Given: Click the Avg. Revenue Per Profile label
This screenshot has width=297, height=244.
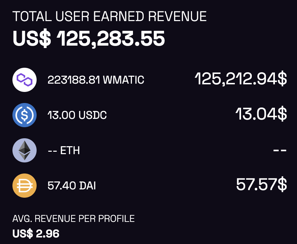Looking at the screenshot, I should [x=74, y=219].
